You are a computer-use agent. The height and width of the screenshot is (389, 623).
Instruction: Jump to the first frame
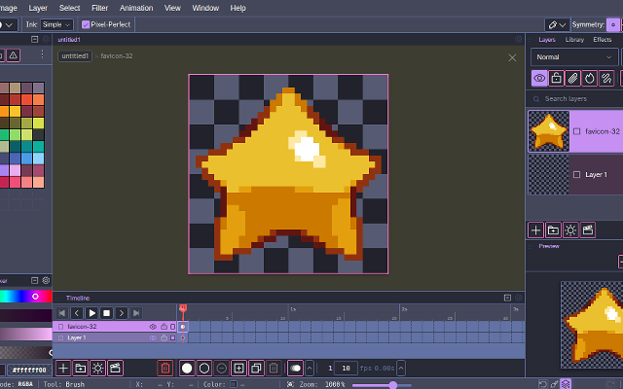(62, 313)
